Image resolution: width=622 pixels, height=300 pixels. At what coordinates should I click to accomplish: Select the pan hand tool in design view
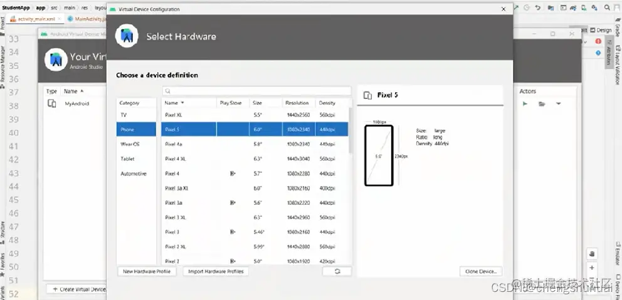coord(591,254)
